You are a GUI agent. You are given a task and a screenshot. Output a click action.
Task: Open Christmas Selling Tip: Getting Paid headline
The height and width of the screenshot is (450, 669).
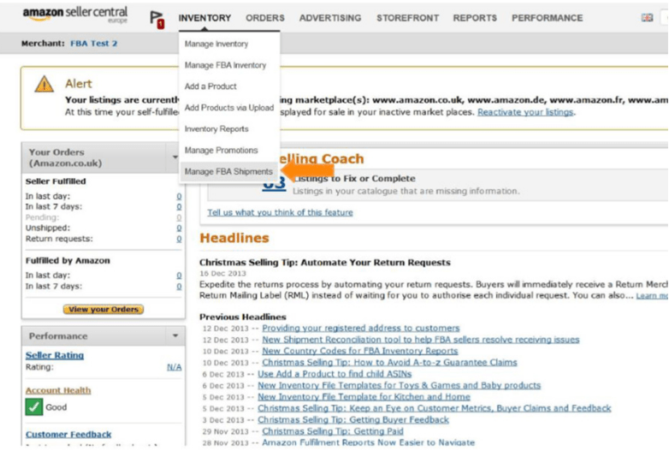click(x=333, y=432)
